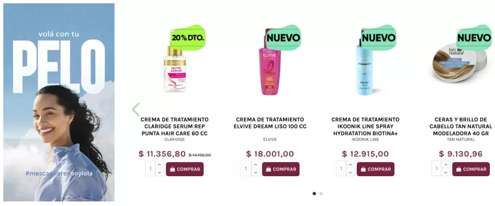Buy Tan Natural Modeladora wax
The width and height of the screenshot is (495, 206).
pos(471,169)
